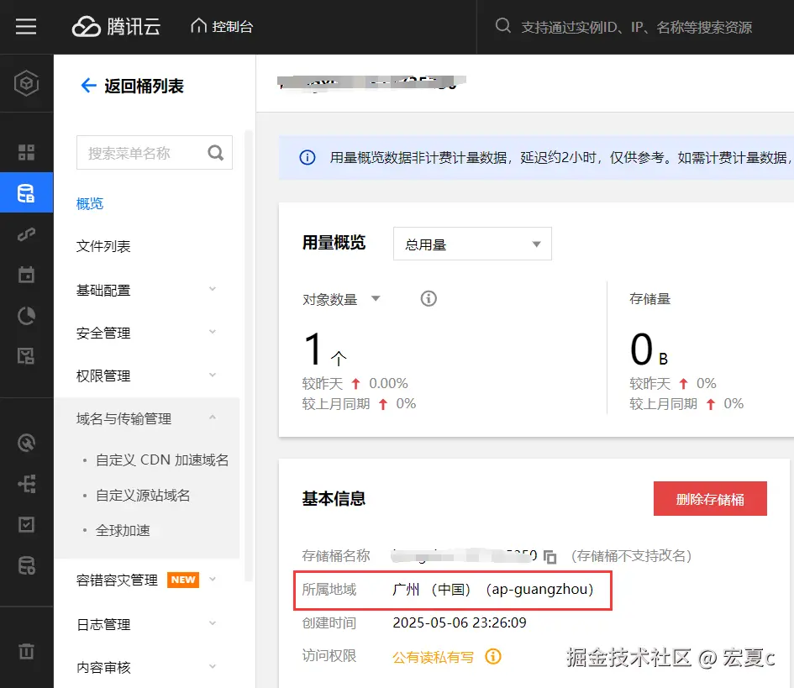Click the top search magnifier icon
Image resolution: width=794 pixels, height=688 pixels.
coord(502,25)
